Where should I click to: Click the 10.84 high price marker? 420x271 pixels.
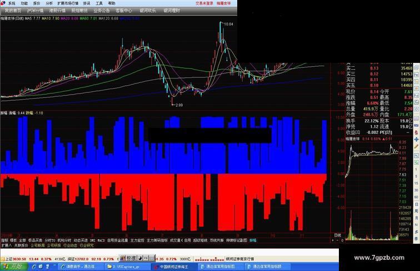(x=228, y=24)
